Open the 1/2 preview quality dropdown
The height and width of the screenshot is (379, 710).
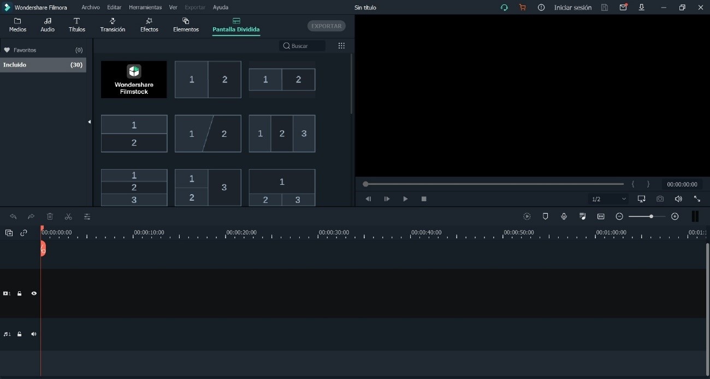coord(608,199)
